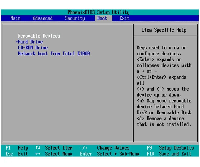Click F10 Save and Exit
The image size is (200, 167).
point(169,154)
